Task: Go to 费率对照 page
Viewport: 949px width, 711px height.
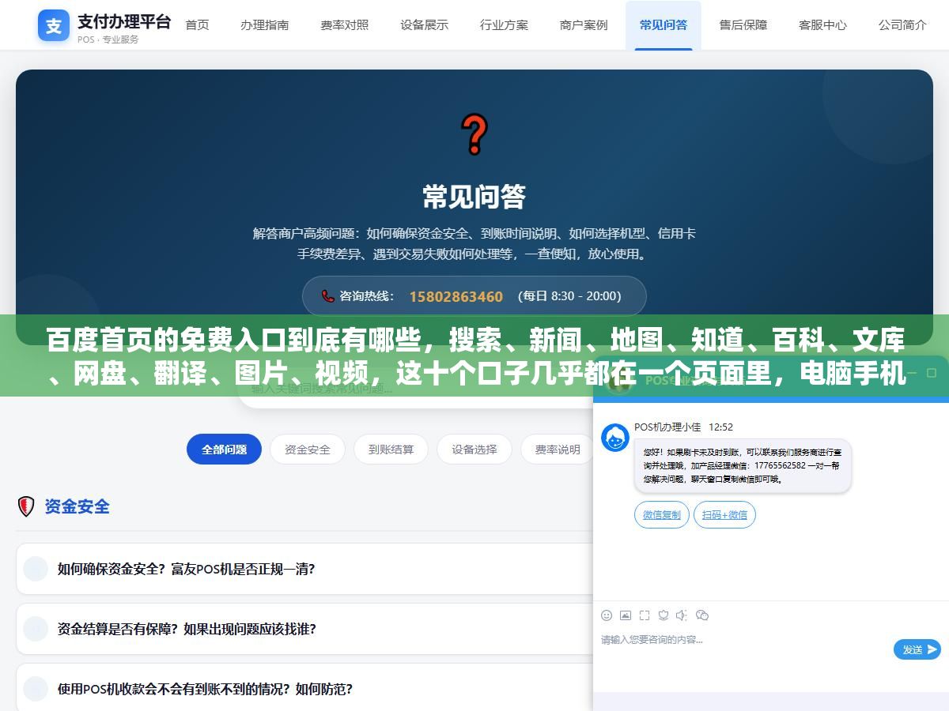Action: [345, 24]
